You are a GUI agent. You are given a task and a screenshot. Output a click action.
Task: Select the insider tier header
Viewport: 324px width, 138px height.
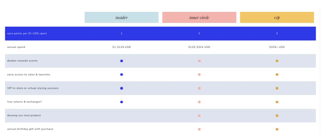(121, 18)
